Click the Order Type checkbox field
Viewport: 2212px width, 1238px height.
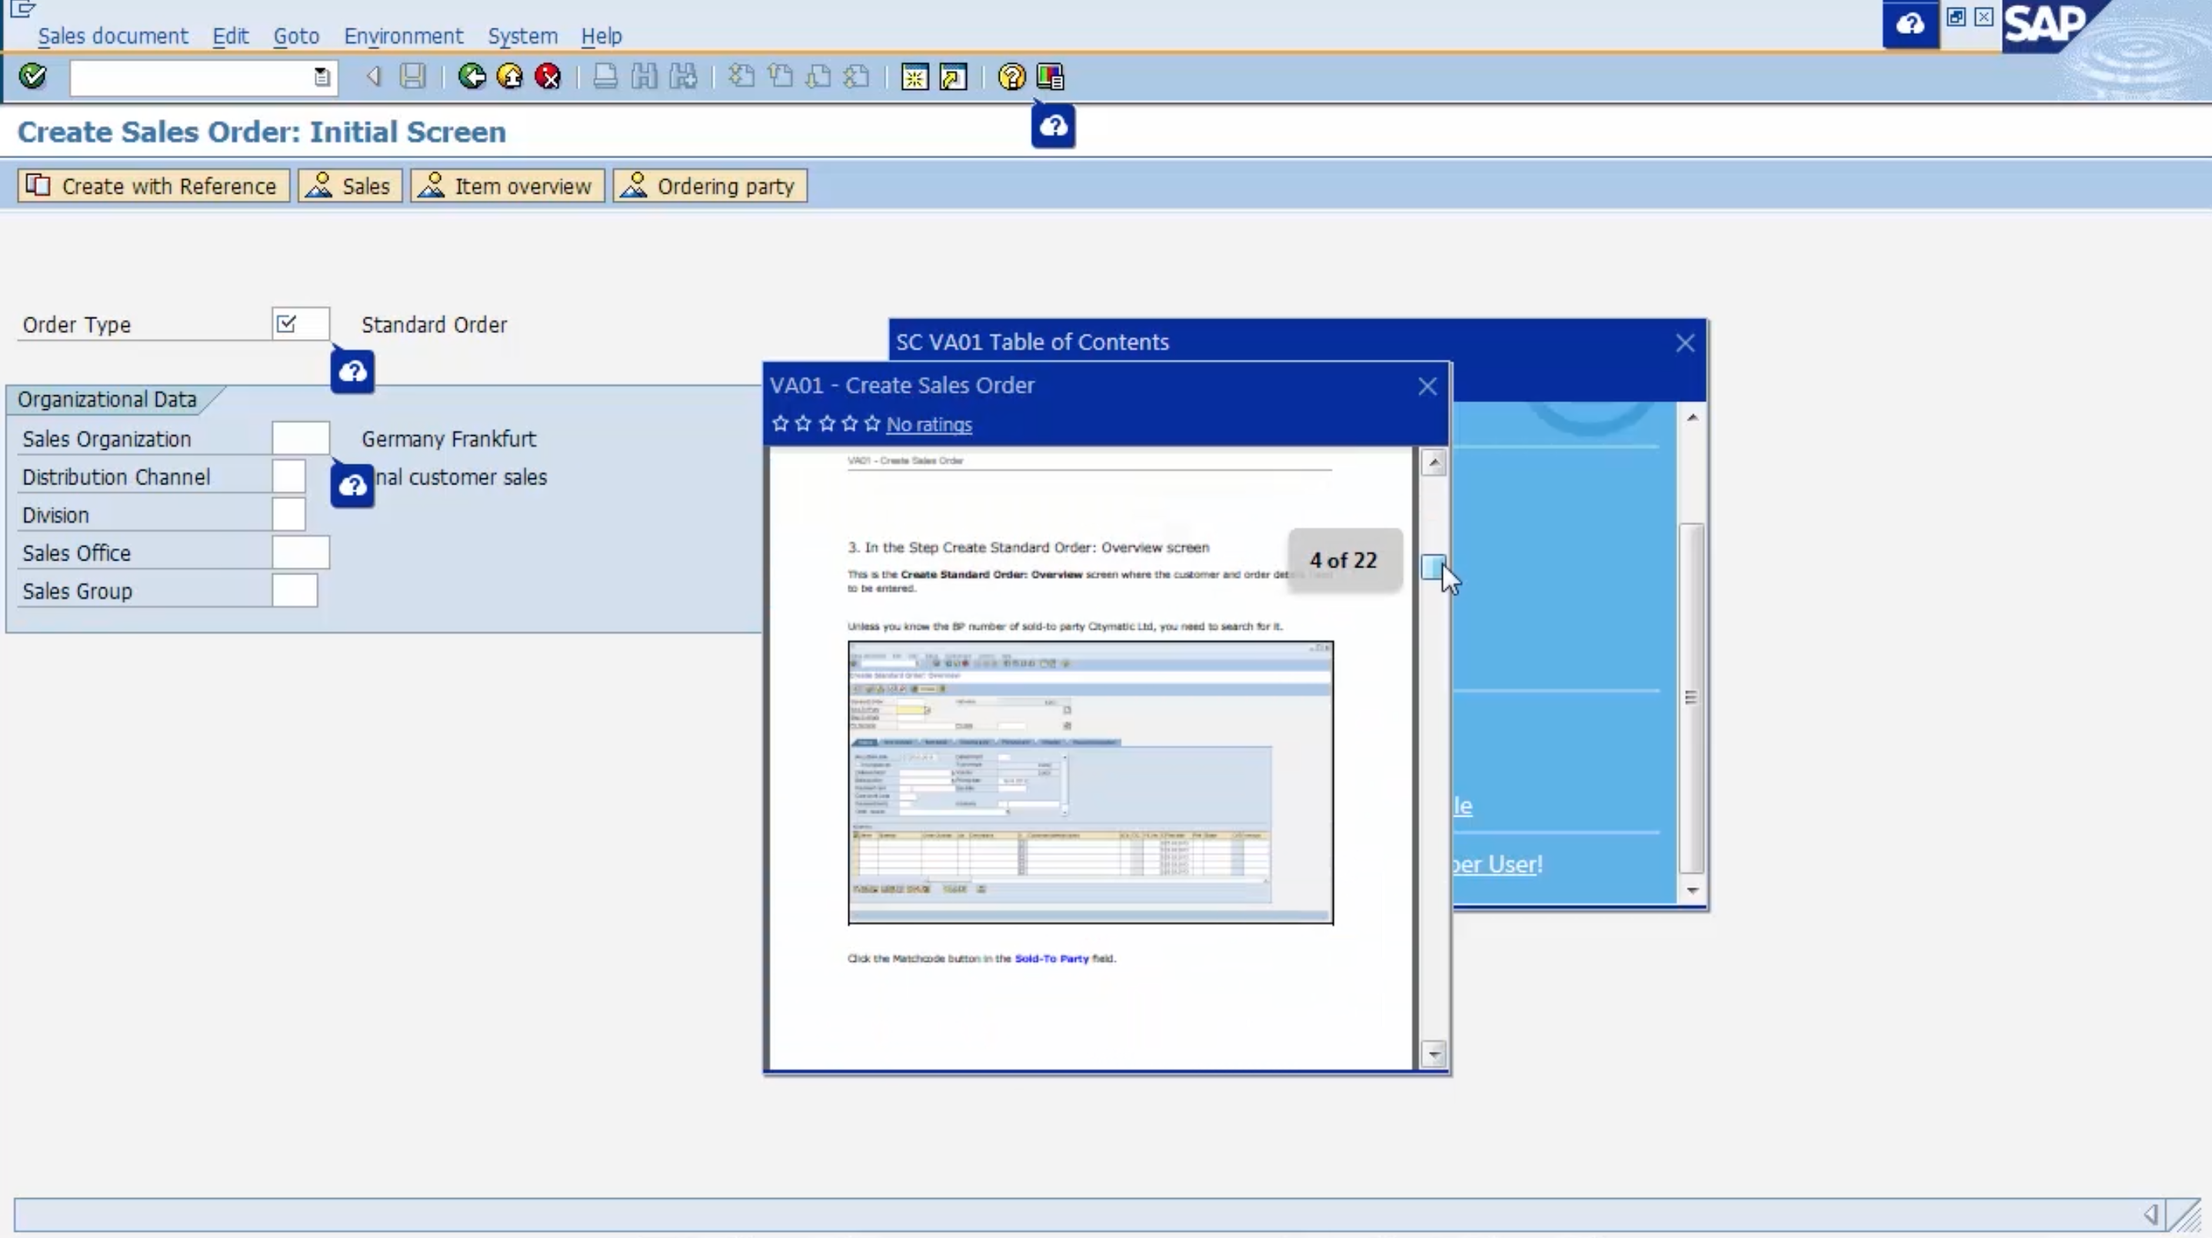pyautogui.click(x=300, y=324)
